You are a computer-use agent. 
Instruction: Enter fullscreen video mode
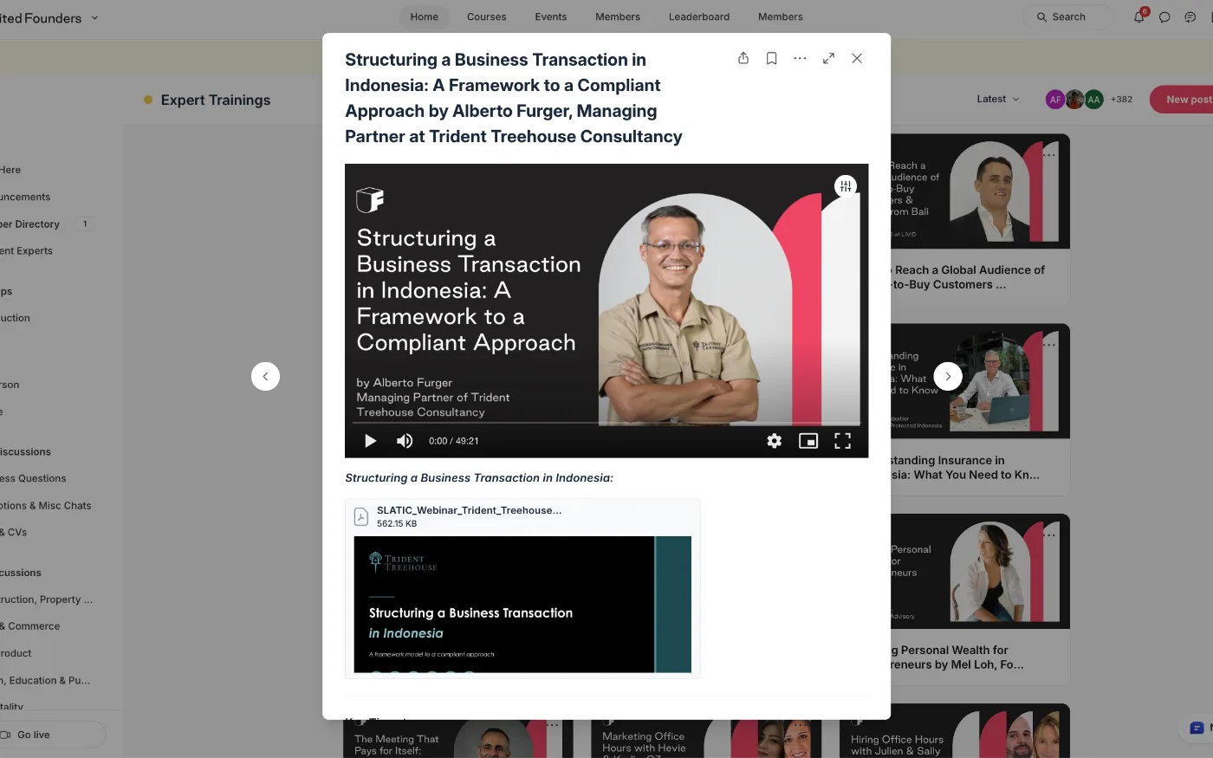[x=842, y=441]
